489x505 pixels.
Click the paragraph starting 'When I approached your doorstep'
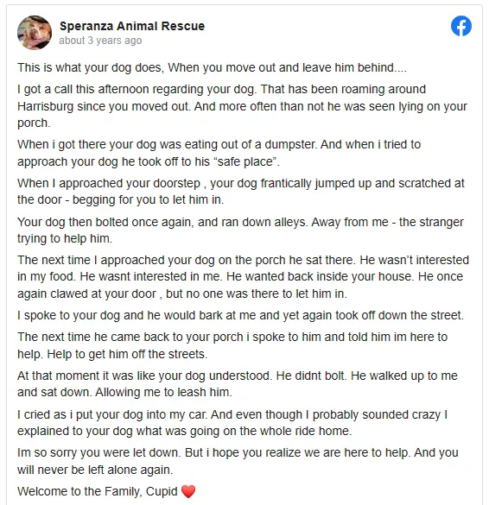(241, 192)
